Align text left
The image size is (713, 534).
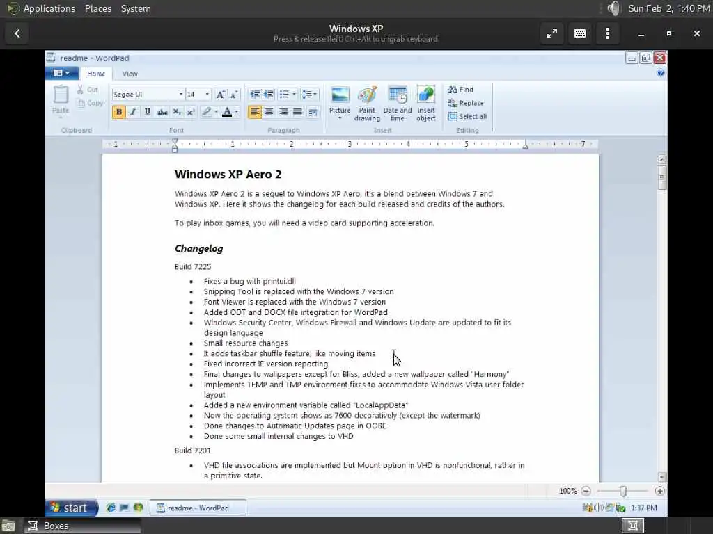coord(255,112)
